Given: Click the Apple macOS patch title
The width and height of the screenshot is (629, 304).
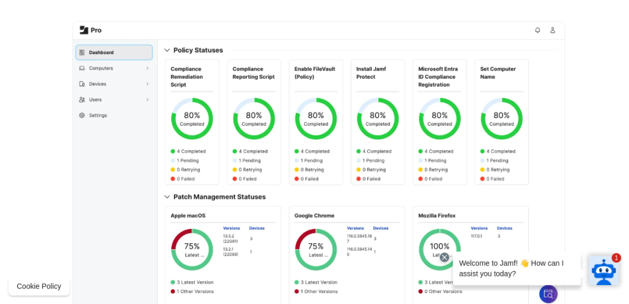Looking at the screenshot, I should point(188,216).
